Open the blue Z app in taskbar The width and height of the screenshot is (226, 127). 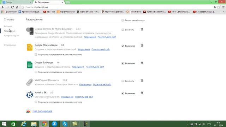click(x=54, y=124)
